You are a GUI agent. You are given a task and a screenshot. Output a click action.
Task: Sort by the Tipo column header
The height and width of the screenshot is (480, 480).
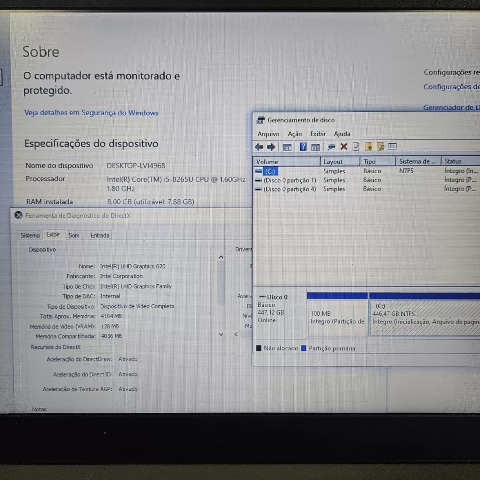pyautogui.click(x=378, y=161)
